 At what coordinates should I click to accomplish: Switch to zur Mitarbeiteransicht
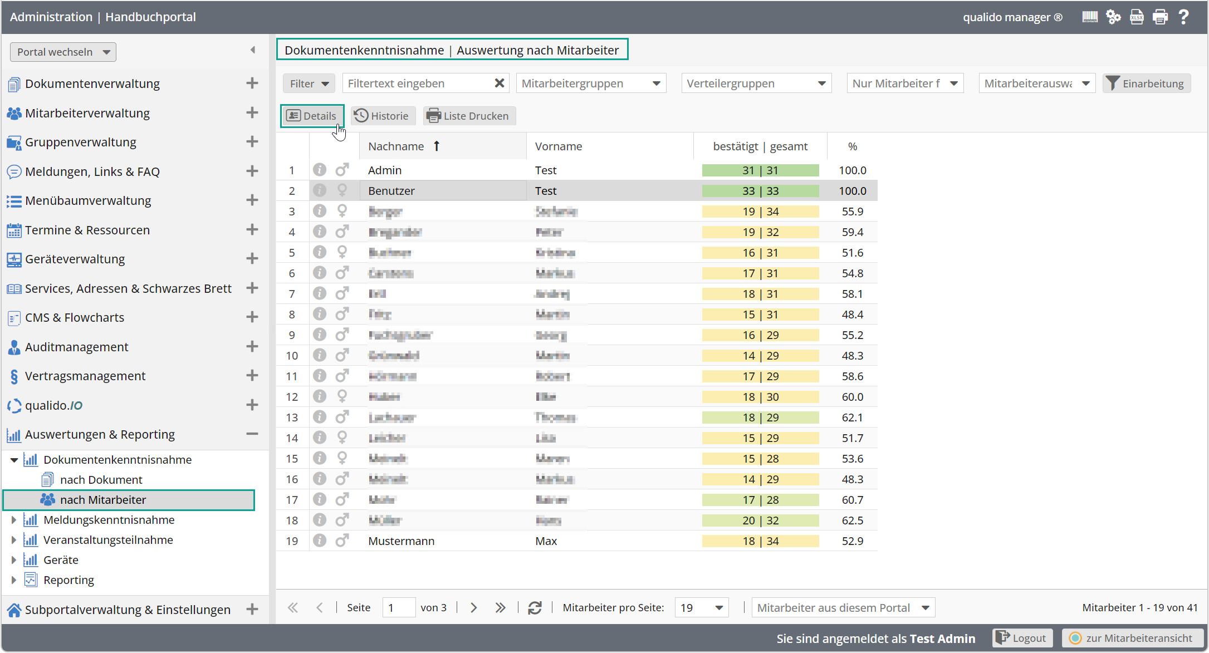(1132, 638)
